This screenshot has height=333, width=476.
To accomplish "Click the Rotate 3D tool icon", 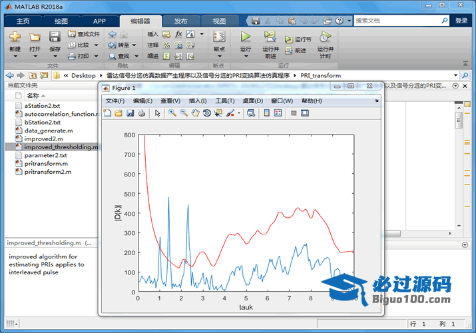I will (x=207, y=113).
